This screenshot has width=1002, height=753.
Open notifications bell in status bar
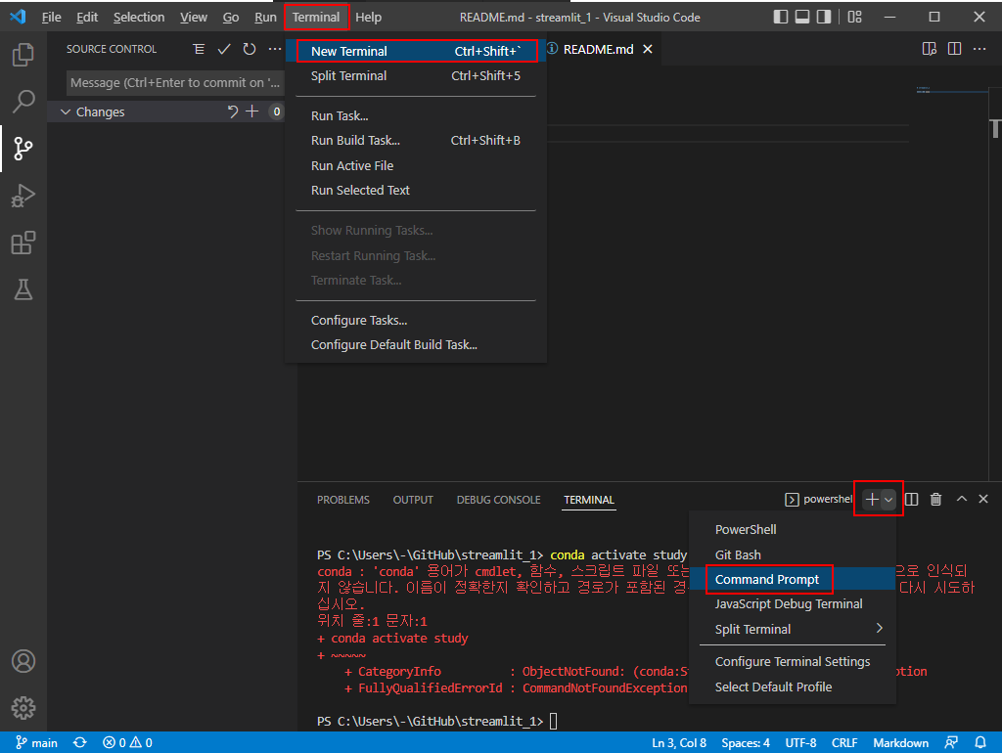[980, 743]
